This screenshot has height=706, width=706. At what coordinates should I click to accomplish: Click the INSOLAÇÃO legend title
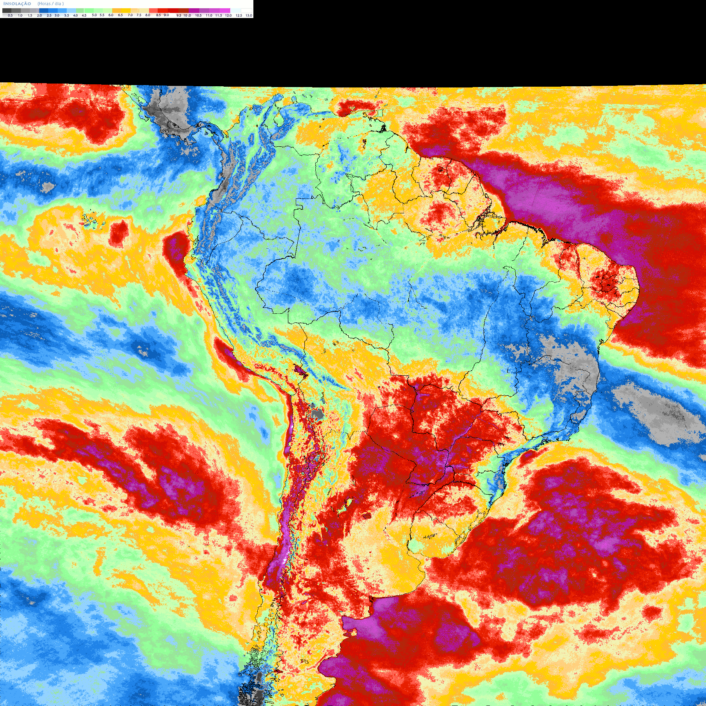(17, 4)
